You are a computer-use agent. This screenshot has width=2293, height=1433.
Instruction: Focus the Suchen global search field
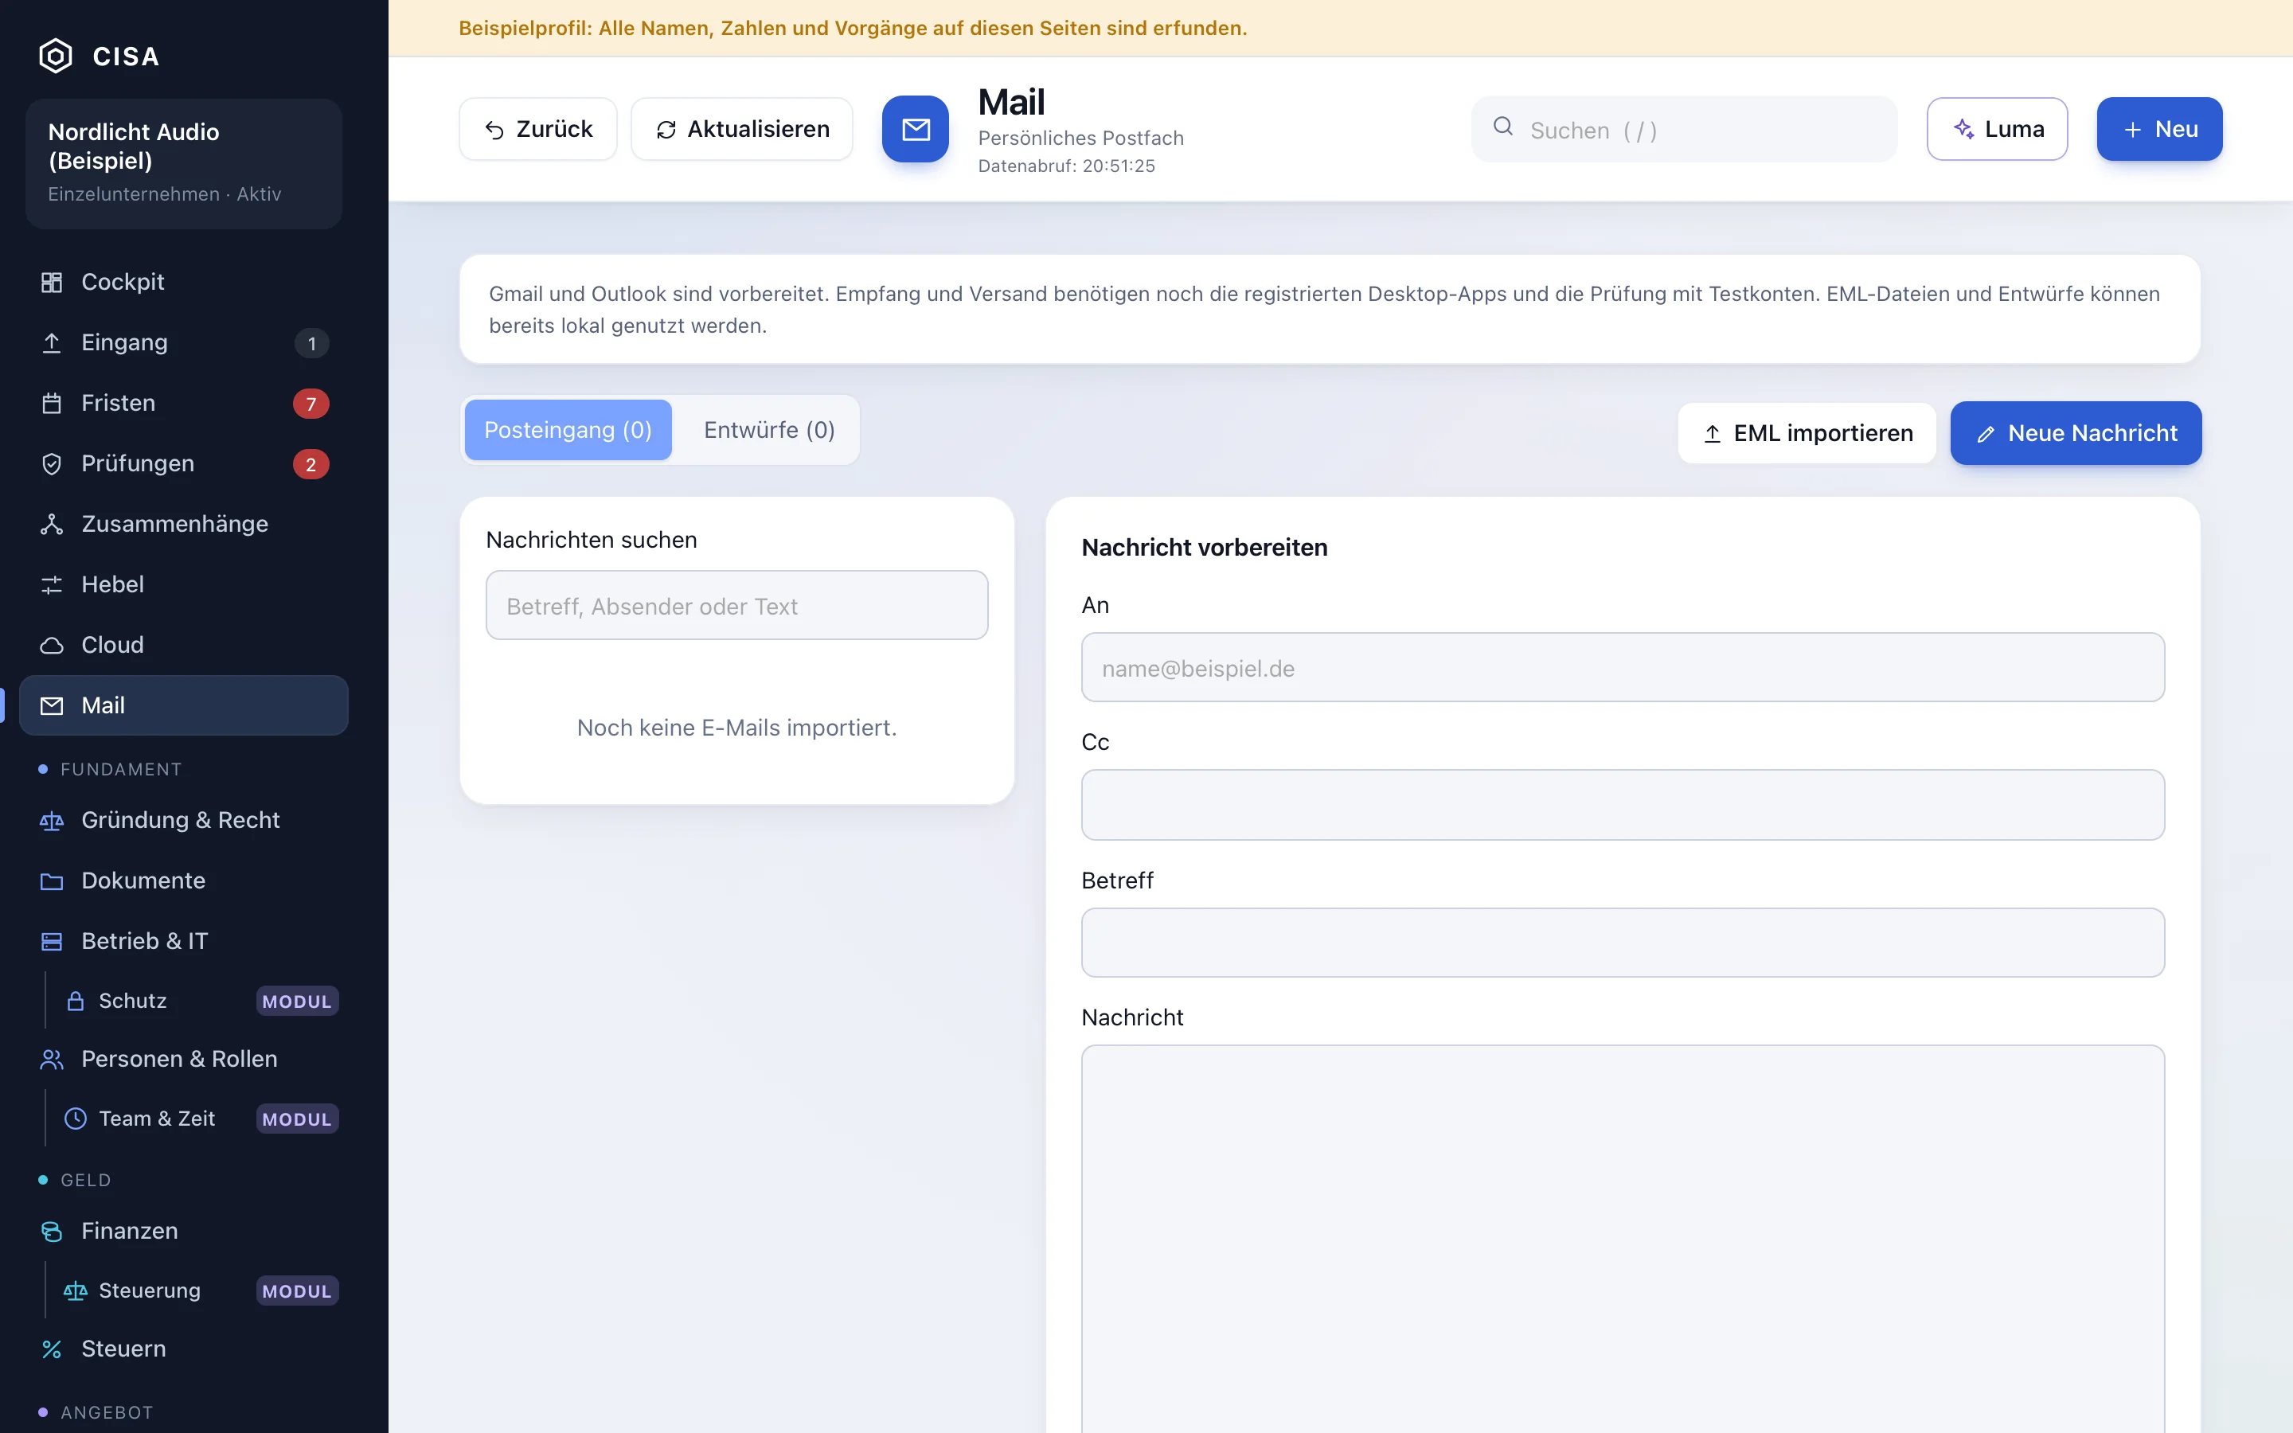[1684, 129]
